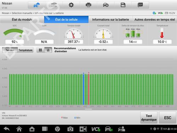
Task: Click the 15.2V battery voltage indicator
Action: pos(170,13)
